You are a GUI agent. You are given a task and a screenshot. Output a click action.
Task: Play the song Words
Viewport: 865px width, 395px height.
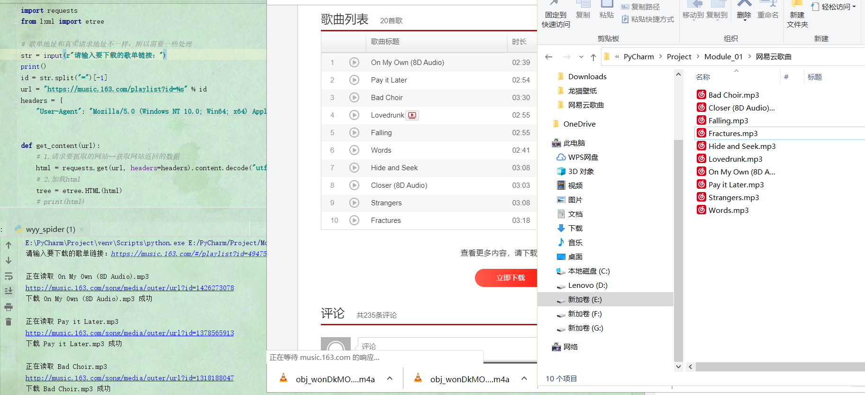pos(354,150)
